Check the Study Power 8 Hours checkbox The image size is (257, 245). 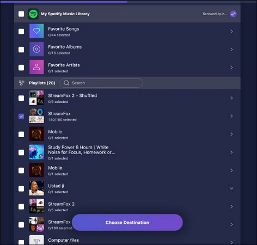click(21, 152)
